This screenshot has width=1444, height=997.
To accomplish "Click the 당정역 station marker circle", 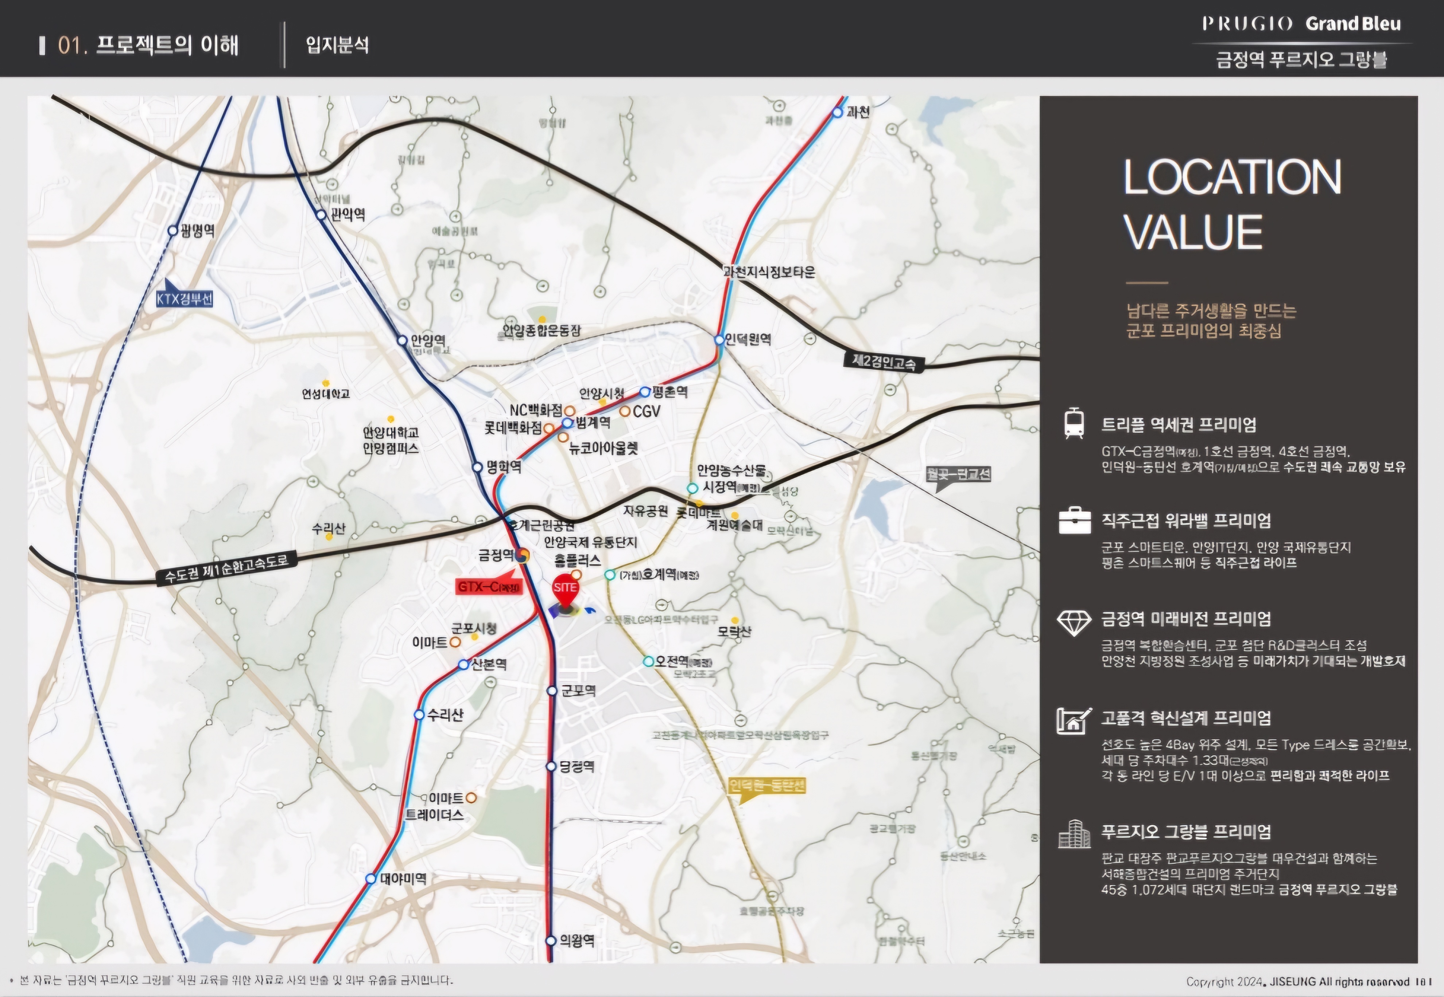I will [551, 766].
